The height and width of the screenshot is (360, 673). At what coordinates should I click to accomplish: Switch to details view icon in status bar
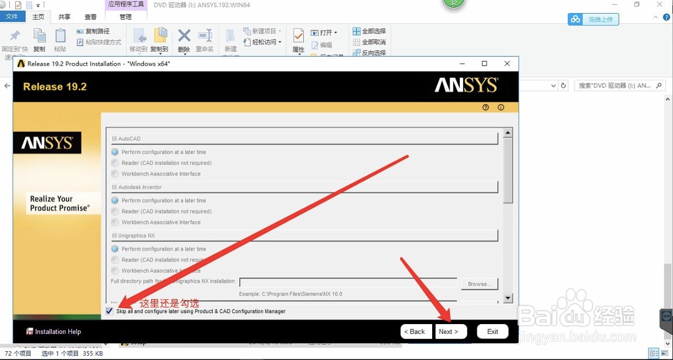click(655, 353)
